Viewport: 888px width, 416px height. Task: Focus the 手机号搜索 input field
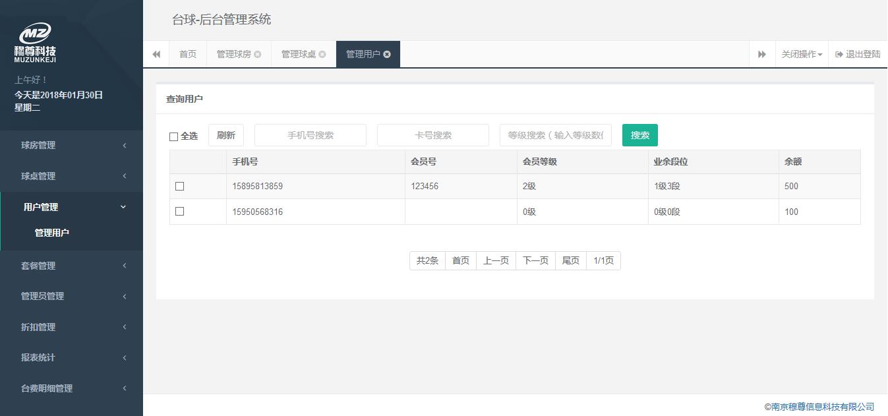[311, 135]
